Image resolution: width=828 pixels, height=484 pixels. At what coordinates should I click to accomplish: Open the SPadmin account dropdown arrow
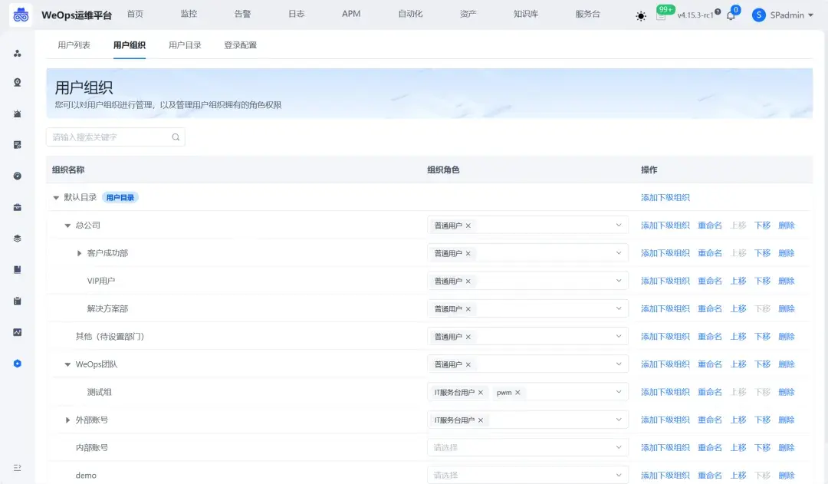point(810,15)
